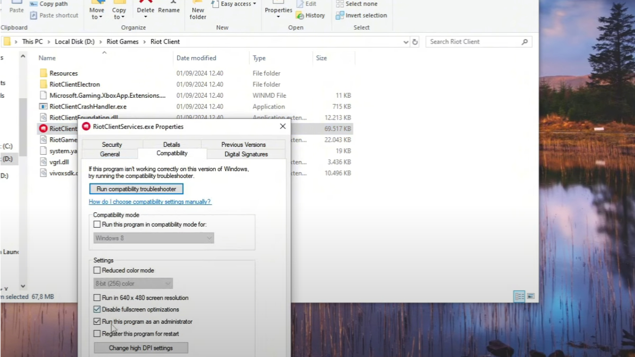Uncheck Run this program as an administrator
This screenshot has width=635, height=357.
coord(97,321)
